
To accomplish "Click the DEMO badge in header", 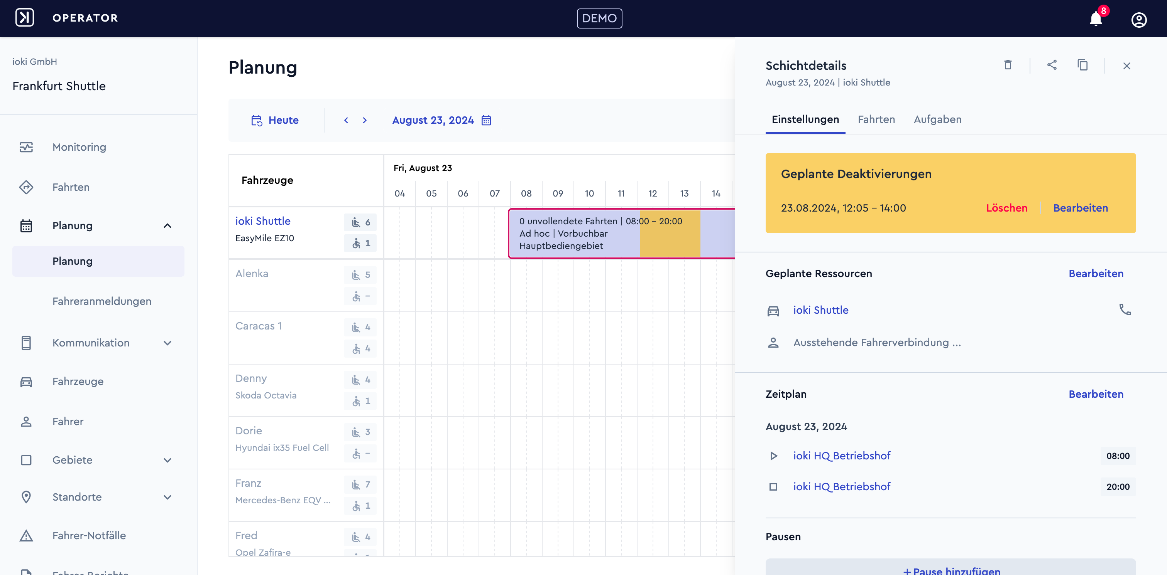I will pos(599,18).
